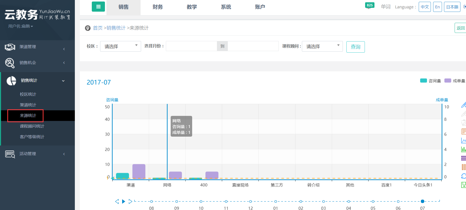Switch chart to line type icon
This screenshot has width=466, height=210.
click(x=464, y=140)
